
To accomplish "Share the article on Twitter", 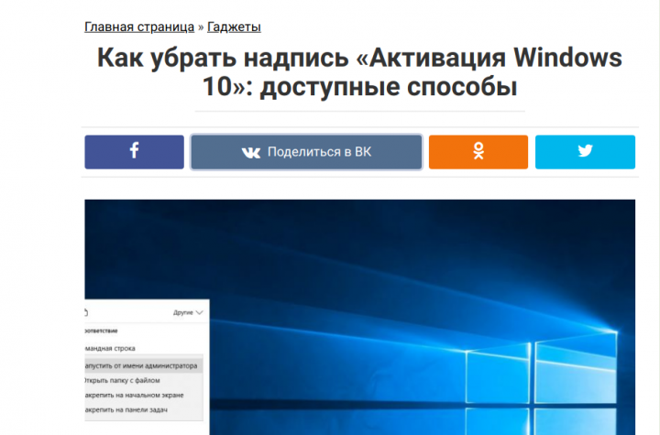I will [585, 152].
